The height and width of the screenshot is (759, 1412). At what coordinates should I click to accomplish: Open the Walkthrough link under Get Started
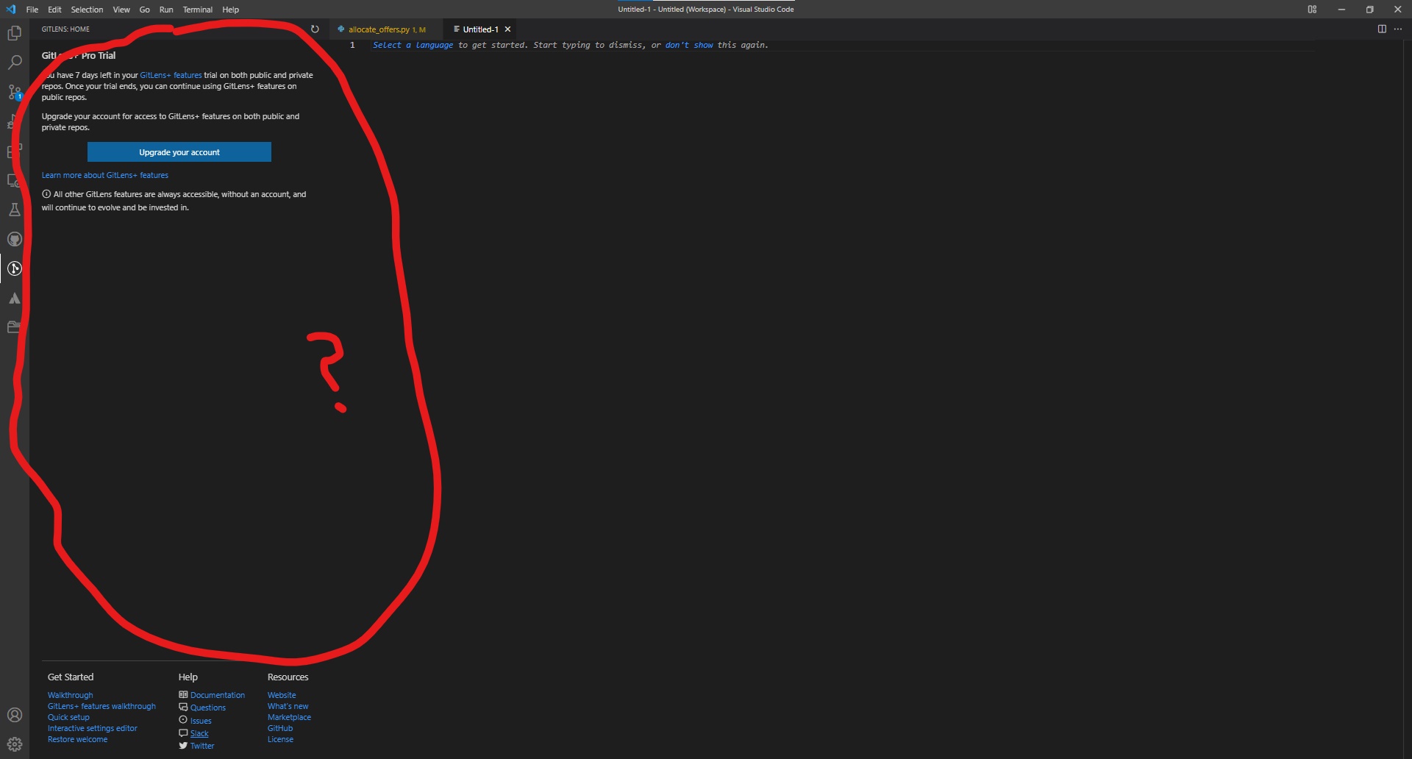(x=71, y=695)
